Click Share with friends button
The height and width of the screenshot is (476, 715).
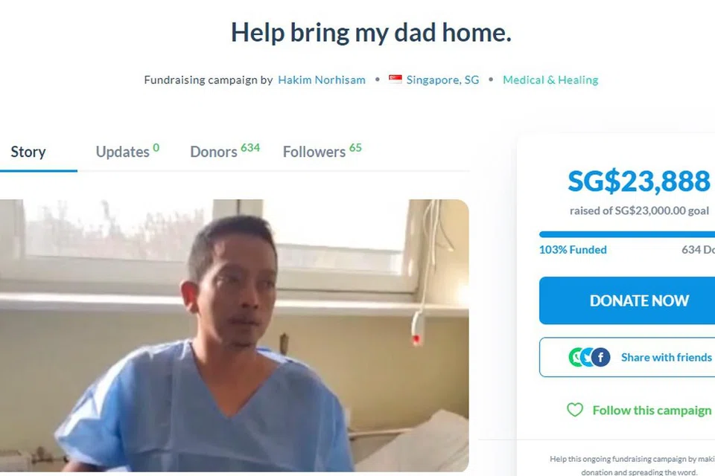(x=627, y=357)
